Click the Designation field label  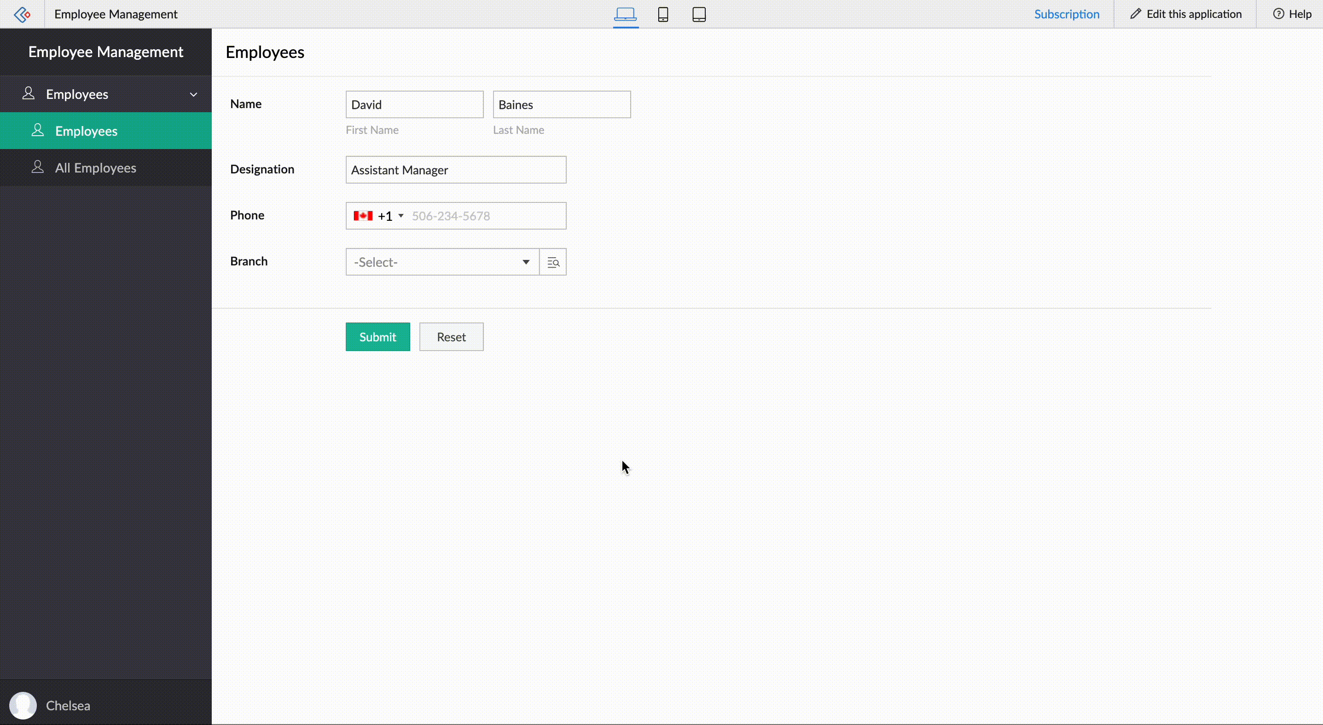(262, 169)
